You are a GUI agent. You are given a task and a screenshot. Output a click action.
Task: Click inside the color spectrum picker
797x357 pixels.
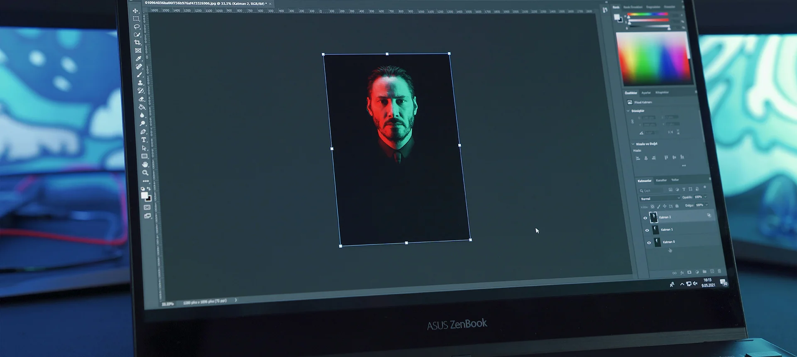pyautogui.click(x=654, y=58)
